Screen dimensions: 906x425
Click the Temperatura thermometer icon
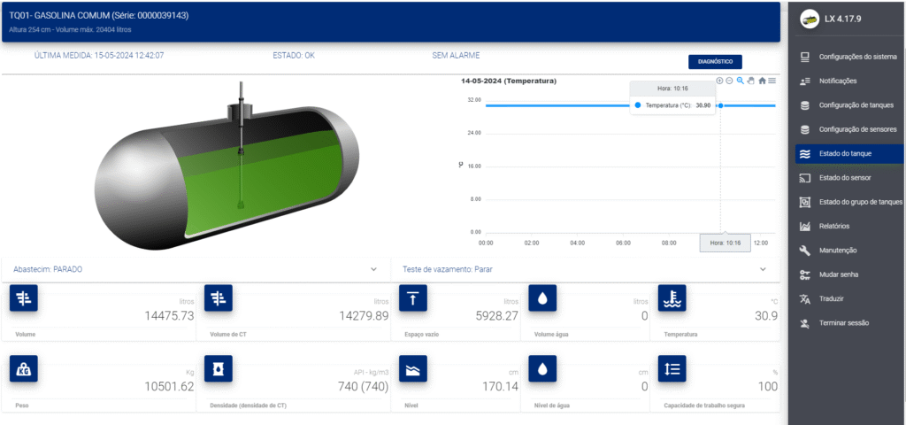pyautogui.click(x=672, y=299)
